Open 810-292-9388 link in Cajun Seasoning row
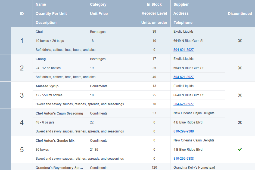Image resolution: width=255 pixels, height=170 pixels. [x=184, y=131]
